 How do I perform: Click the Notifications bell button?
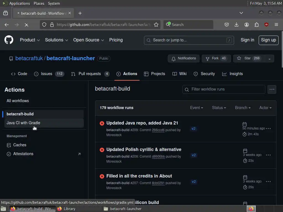click(x=184, y=59)
